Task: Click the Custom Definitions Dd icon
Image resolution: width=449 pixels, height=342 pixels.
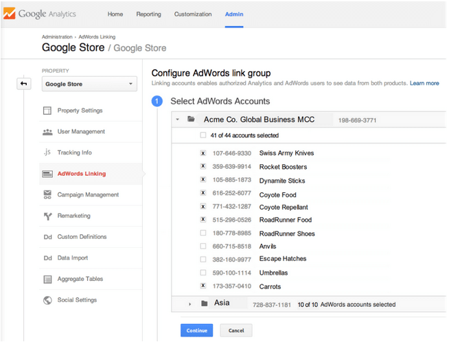Action: tap(47, 237)
